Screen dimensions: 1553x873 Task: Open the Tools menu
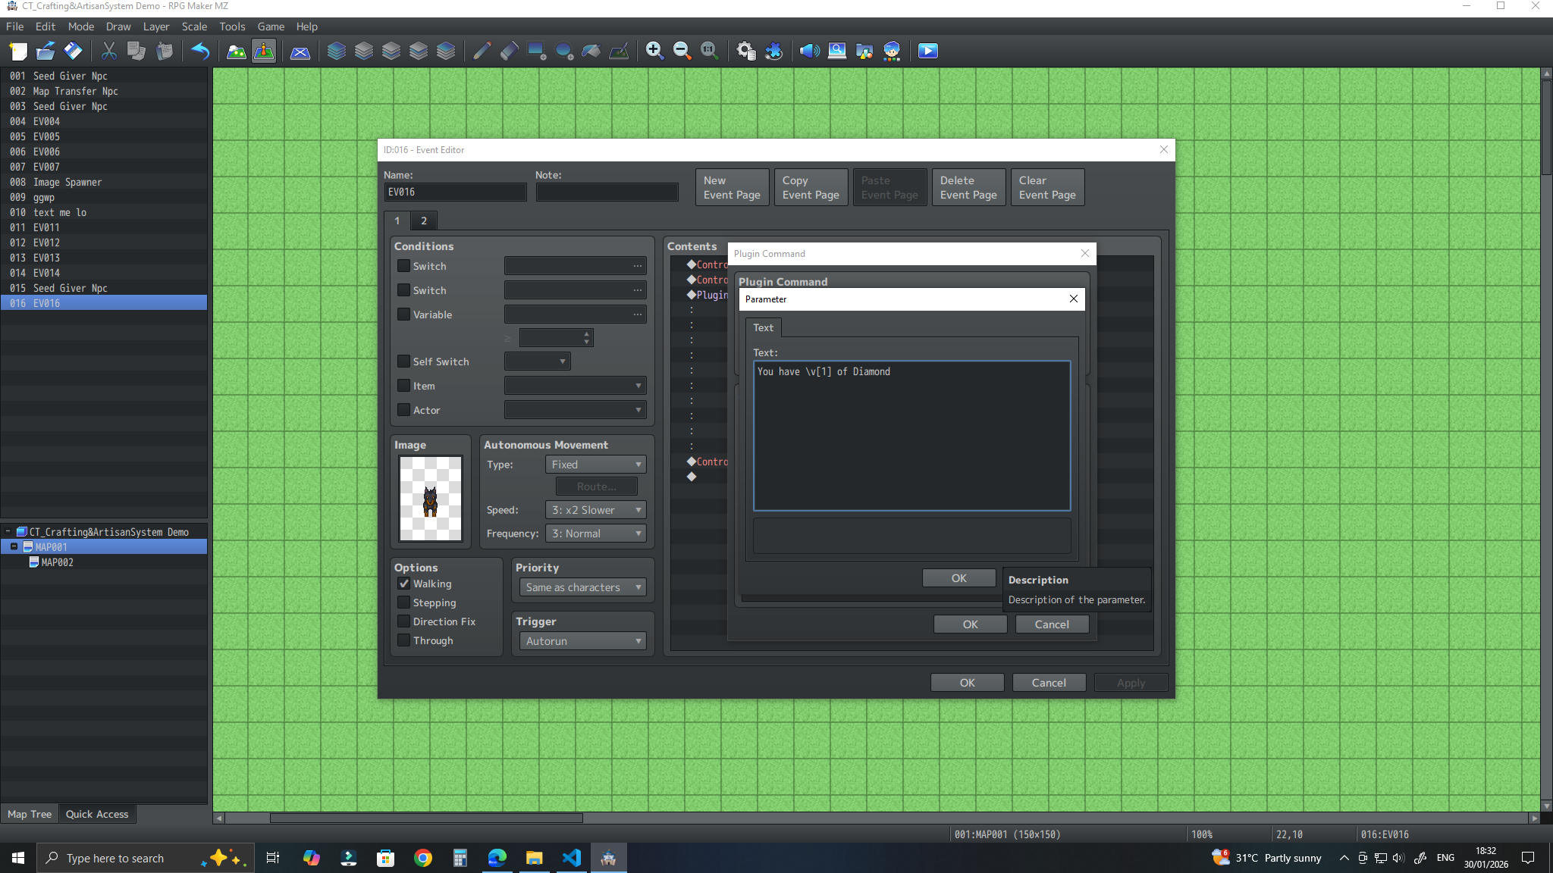[232, 27]
